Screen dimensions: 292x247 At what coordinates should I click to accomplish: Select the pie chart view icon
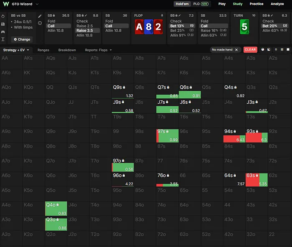[x=262, y=49]
